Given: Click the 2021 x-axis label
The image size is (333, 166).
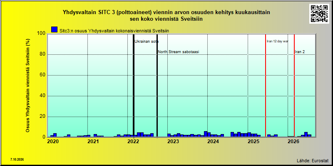Looking at the screenshot, I should pyautogui.click(x=93, y=141).
